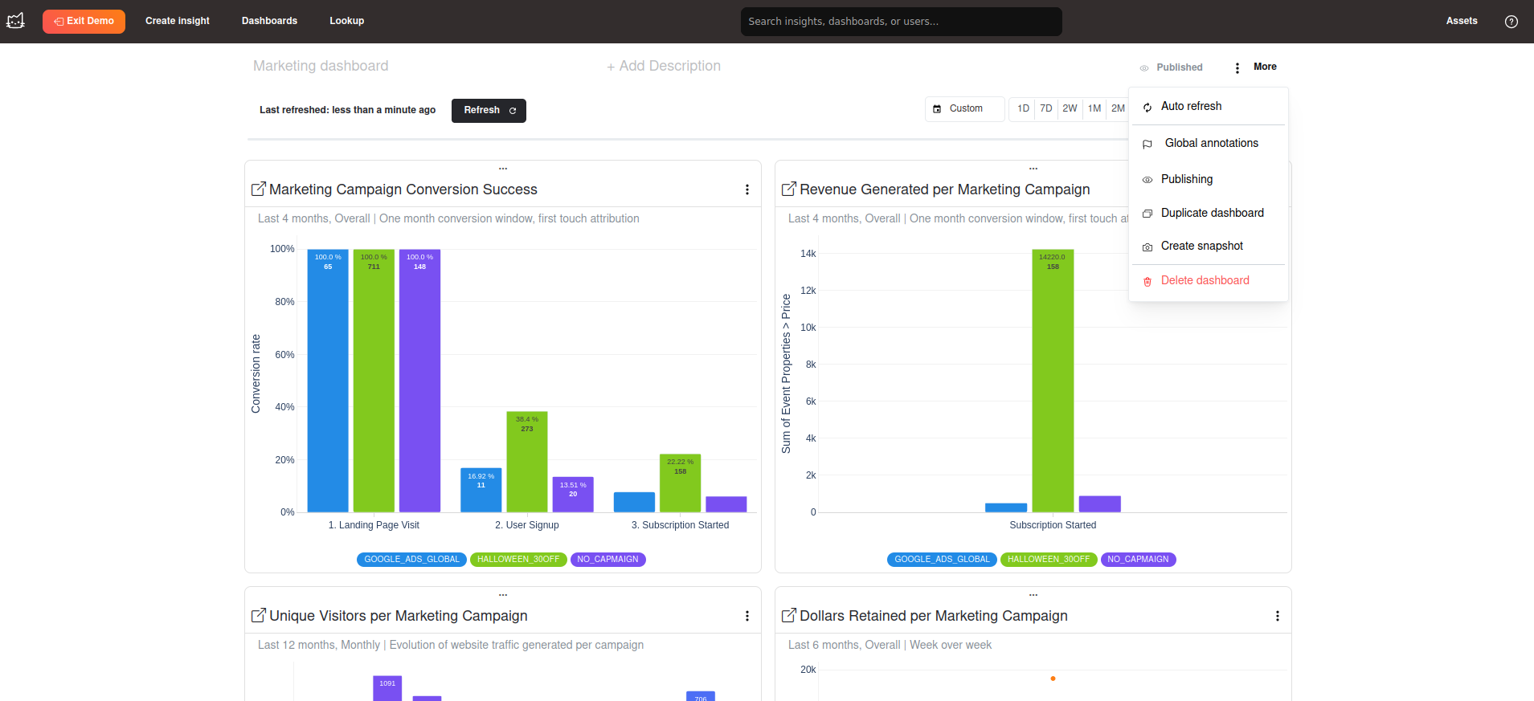Viewport: 1534px width, 701px height.
Task: Grab drag handle above Unique Visitors card
Action: [x=503, y=595]
